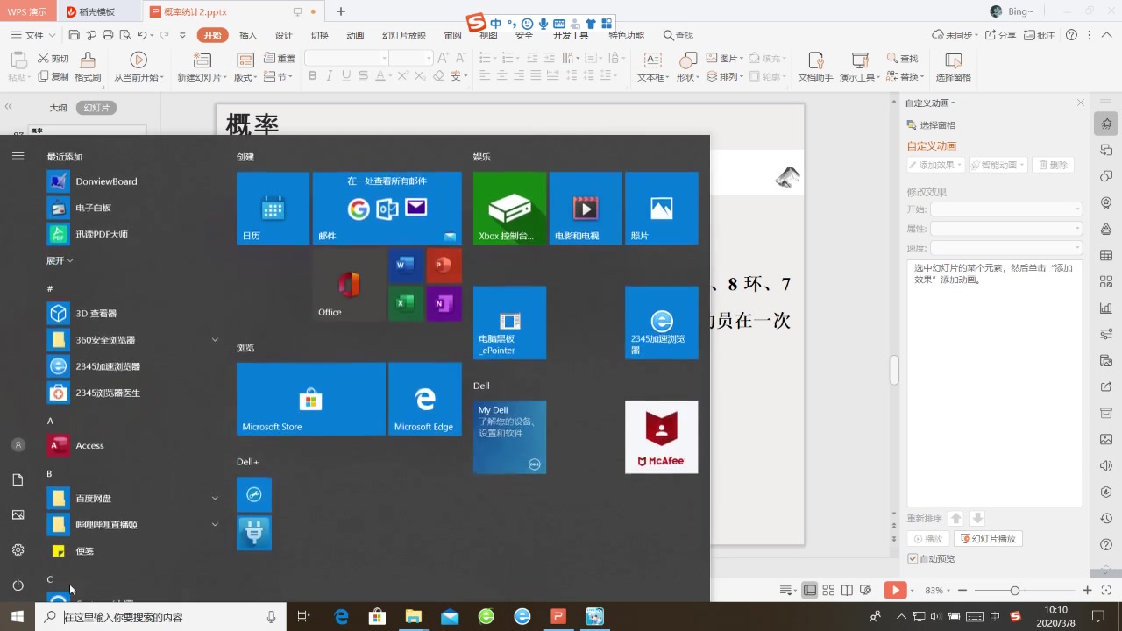Viewport: 1122px width, 631px height.
Task: Open the DonviewBoard app from Start menu
Action: (x=131, y=181)
